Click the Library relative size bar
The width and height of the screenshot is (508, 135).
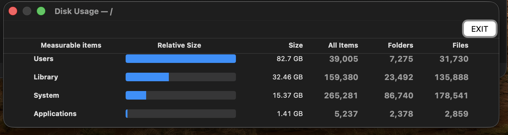pyautogui.click(x=181, y=77)
